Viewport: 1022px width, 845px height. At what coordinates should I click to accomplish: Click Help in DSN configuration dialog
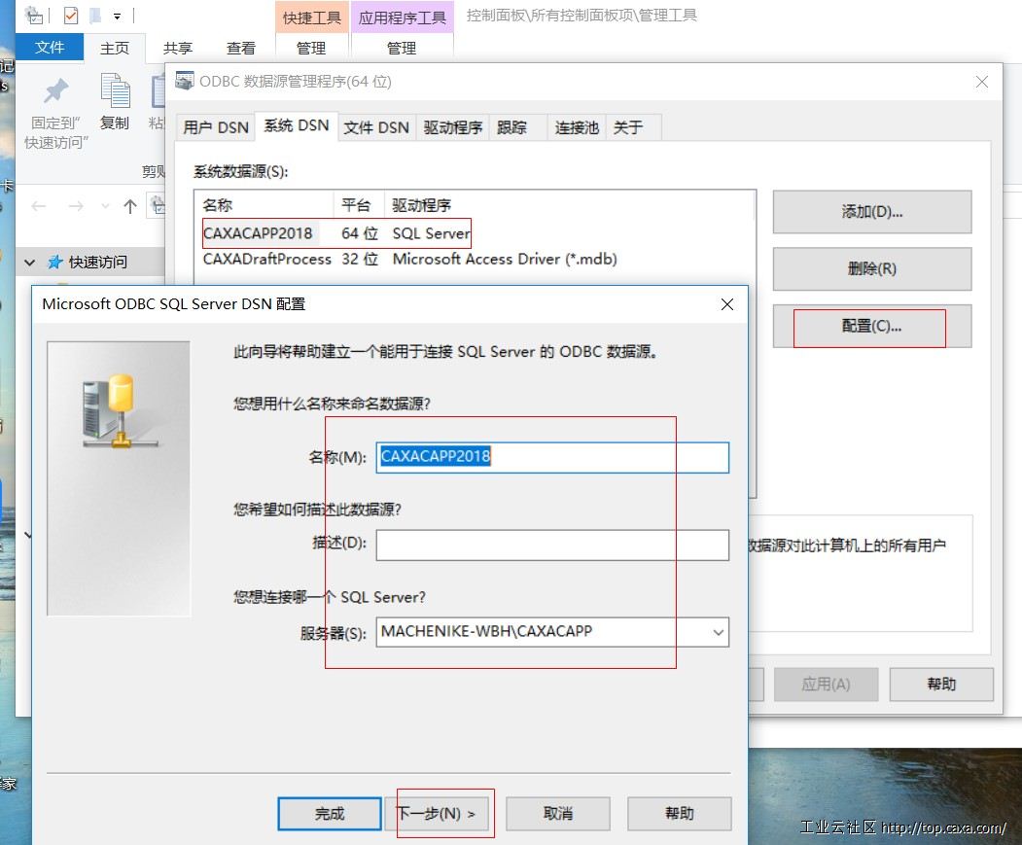click(x=679, y=814)
